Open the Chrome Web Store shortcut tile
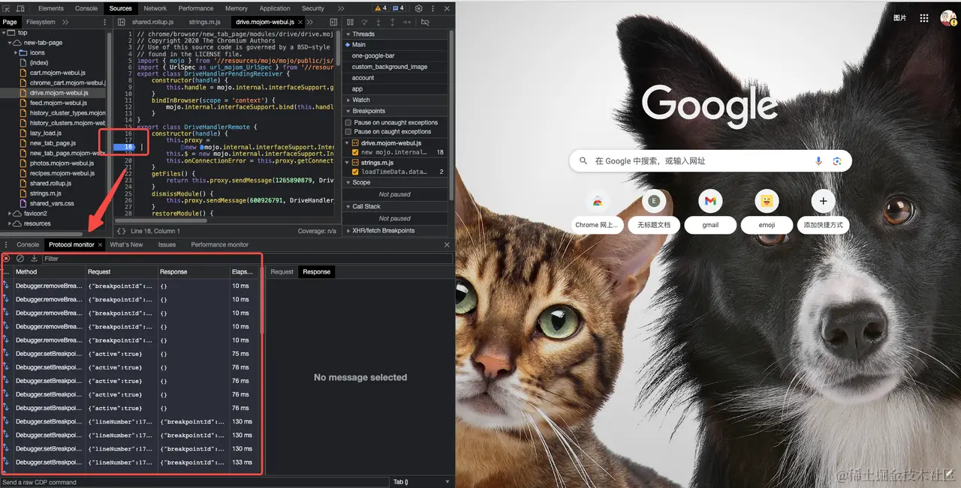The width and height of the screenshot is (961, 488). [x=597, y=210]
